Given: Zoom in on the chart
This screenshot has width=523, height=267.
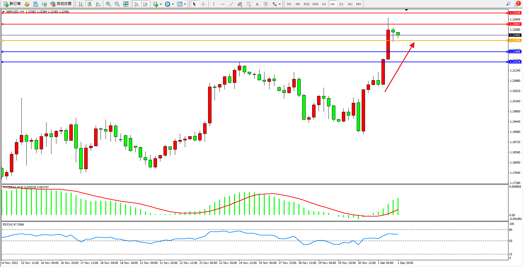Looking at the screenshot, I should (108, 4).
